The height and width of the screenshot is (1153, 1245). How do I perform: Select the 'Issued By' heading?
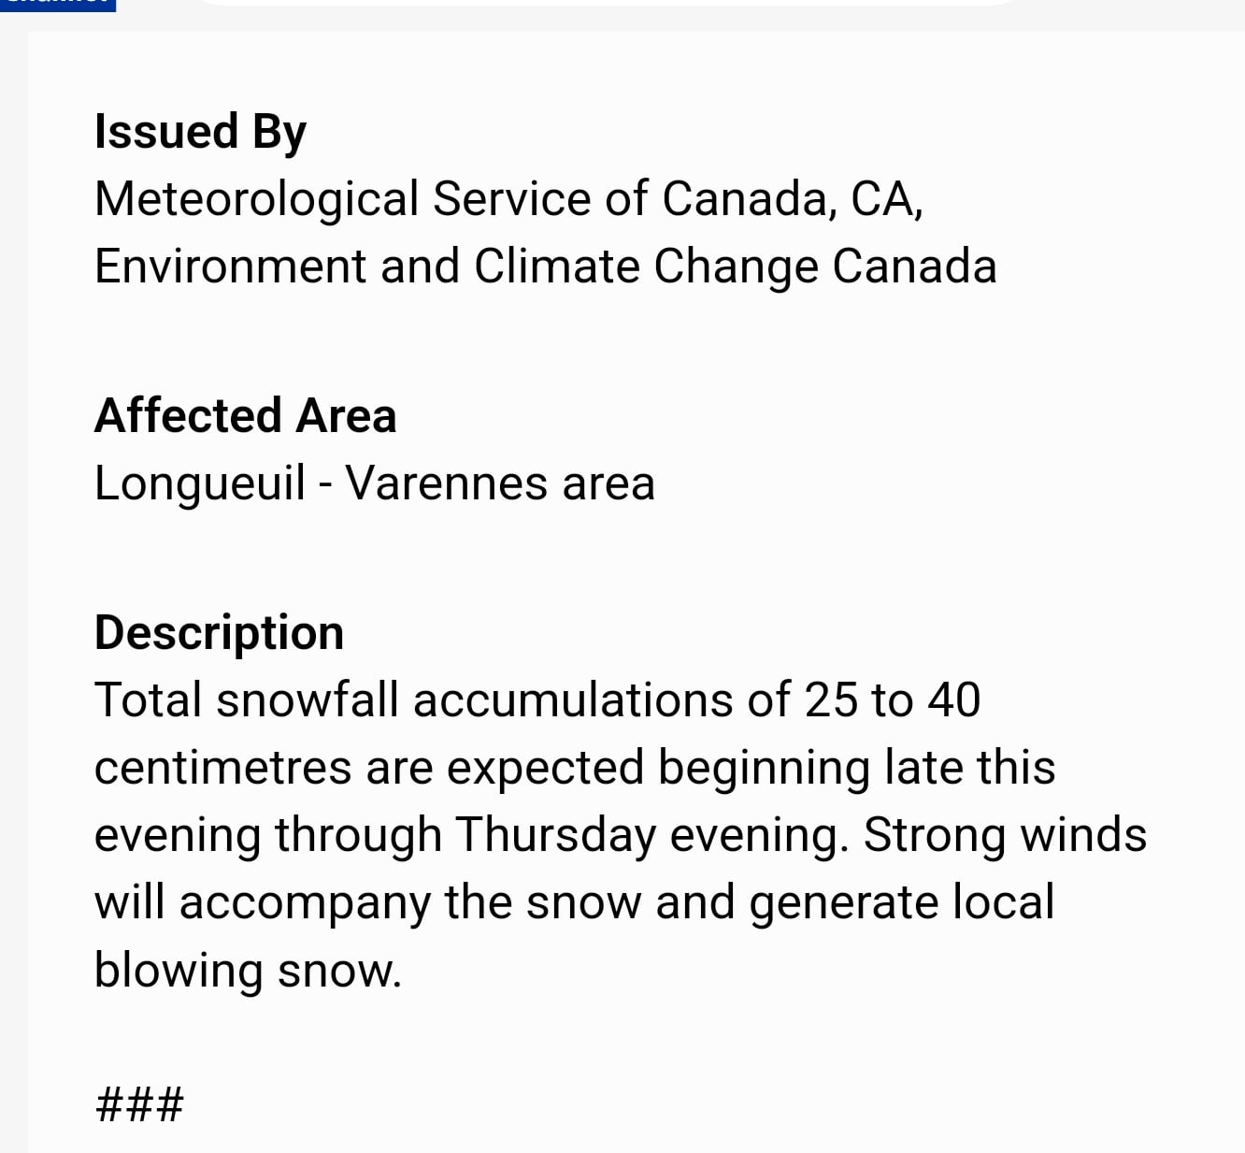[x=200, y=132]
